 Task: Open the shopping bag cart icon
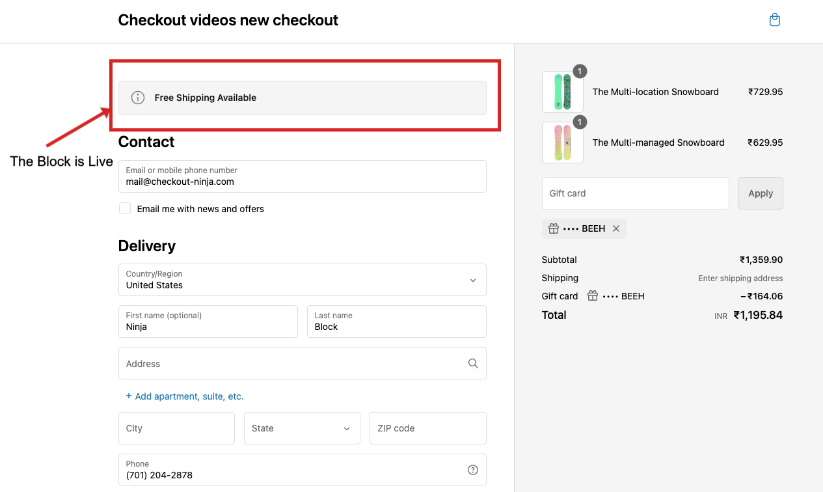click(774, 20)
